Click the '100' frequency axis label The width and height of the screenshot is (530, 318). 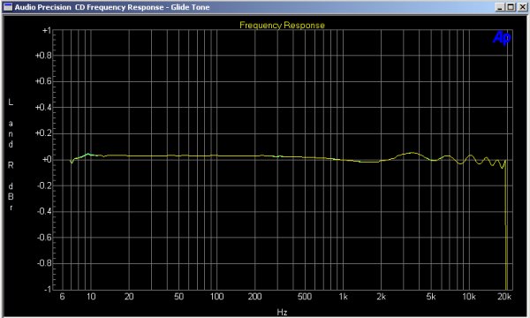[x=216, y=297]
